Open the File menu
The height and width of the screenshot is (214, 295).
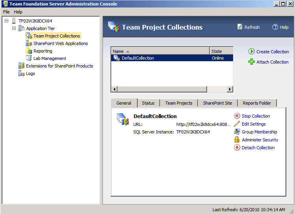pos(6,12)
